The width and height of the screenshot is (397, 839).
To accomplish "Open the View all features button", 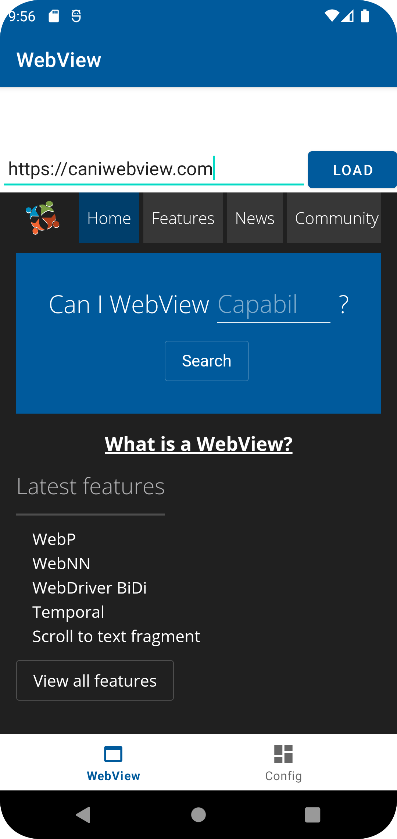I will pyautogui.click(x=95, y=680).
